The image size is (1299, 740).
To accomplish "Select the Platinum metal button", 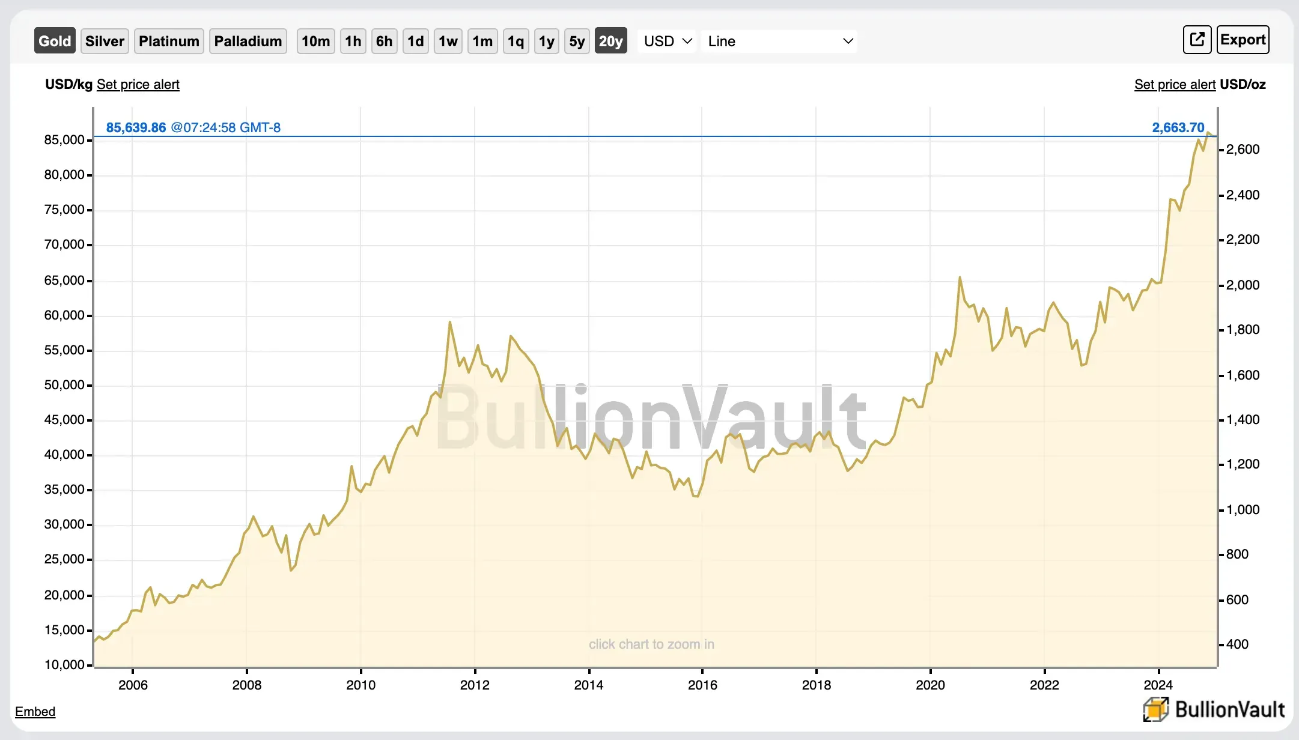I will 169,41.
